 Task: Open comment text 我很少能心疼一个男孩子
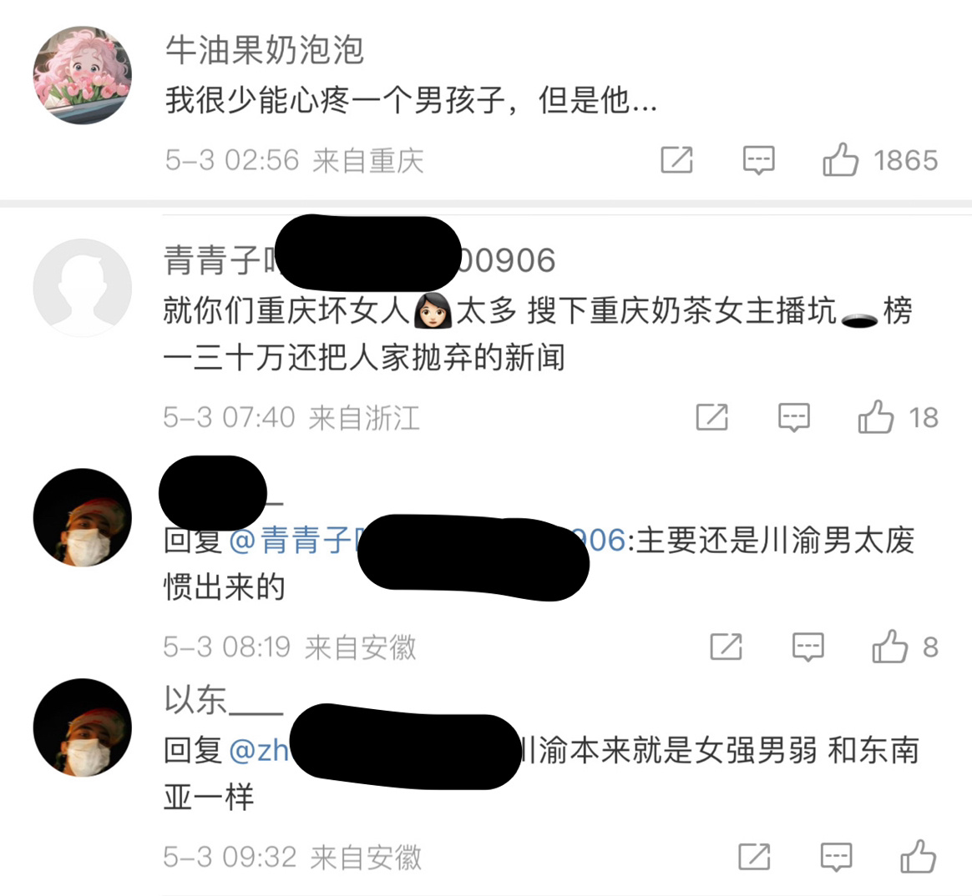tap(336, 100)
